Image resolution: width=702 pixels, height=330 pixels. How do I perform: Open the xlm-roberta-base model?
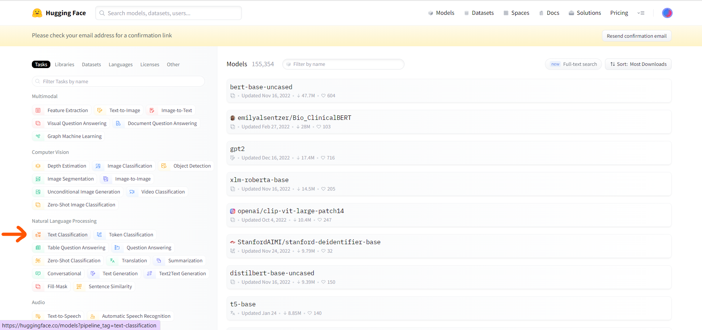(449, 184)
